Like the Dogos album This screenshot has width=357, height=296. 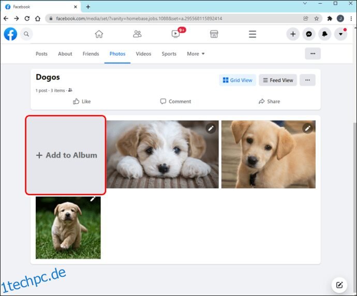pyautogui.click(x=82, y=101)
